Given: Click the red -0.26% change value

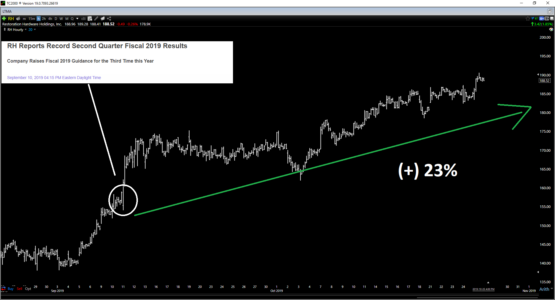Looking at the screenshot, I should [133, 24].
